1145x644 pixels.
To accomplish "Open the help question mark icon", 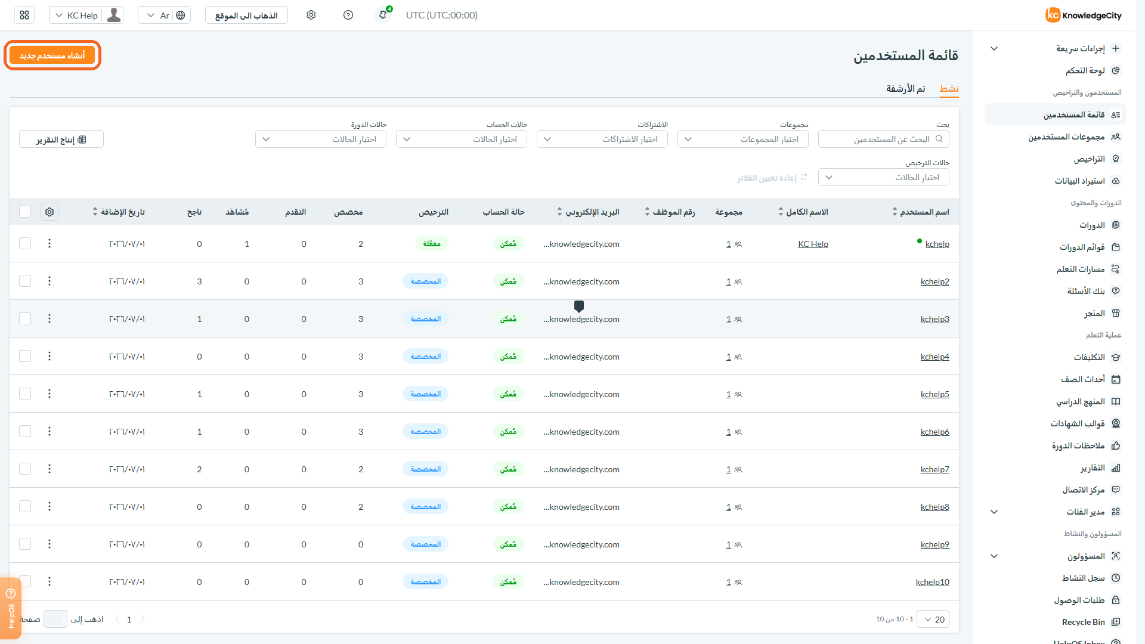I will [348, 15].
